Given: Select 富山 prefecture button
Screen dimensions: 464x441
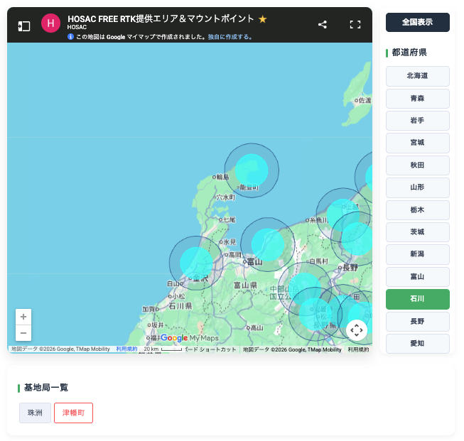Looking at the screenshot, I should tap(418, 277).
